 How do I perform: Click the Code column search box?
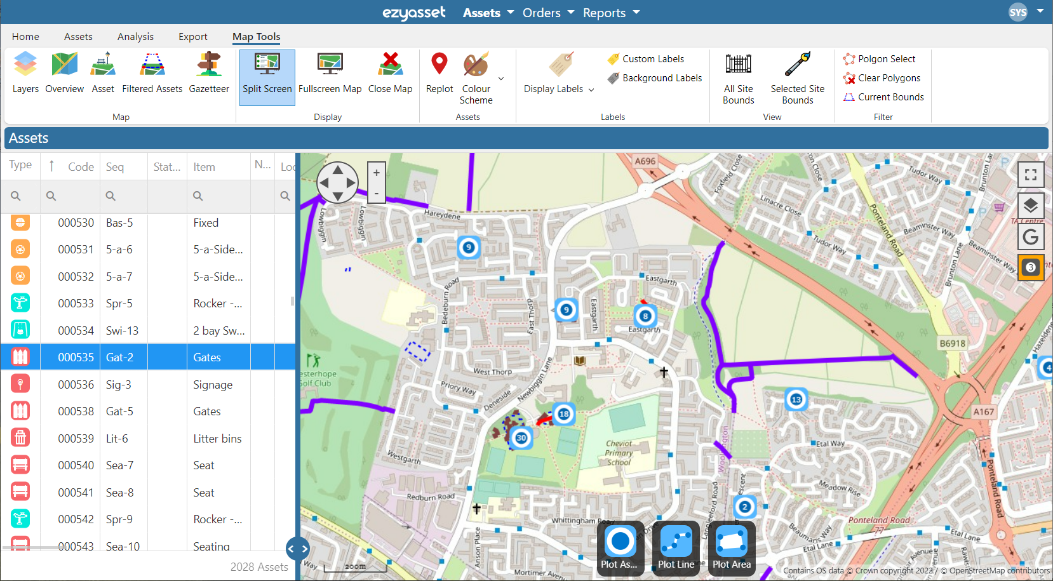pos(70,196)
